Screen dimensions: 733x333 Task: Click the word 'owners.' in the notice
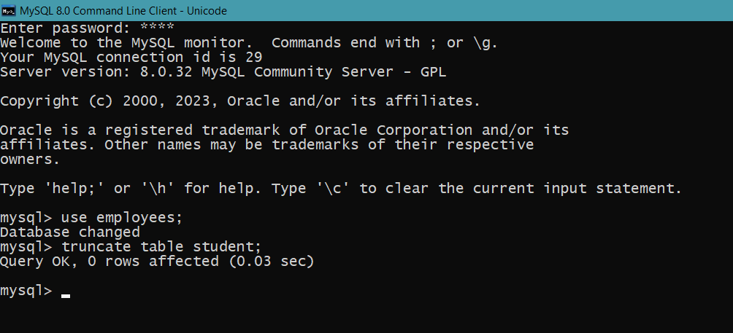(31, 159)
